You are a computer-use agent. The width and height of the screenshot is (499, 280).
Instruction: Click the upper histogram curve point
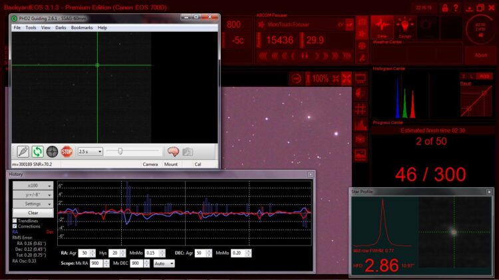(484, 94)
